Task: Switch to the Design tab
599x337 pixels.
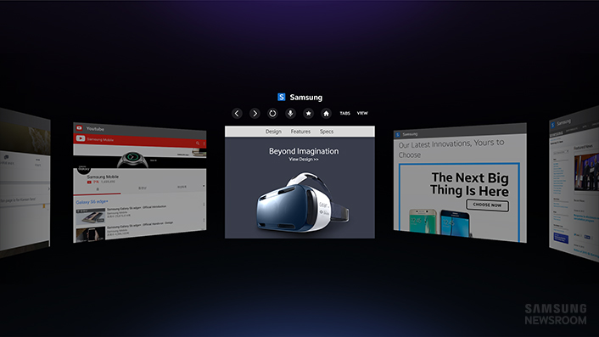Action: point(273,132)
